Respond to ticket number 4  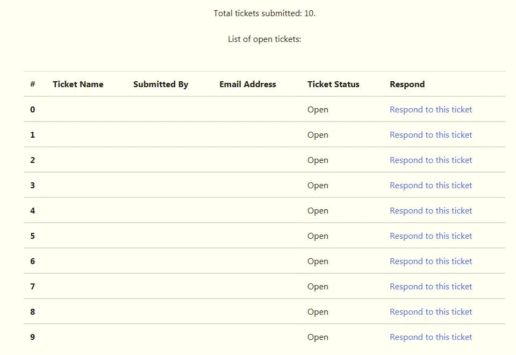[x=431, y=211]
